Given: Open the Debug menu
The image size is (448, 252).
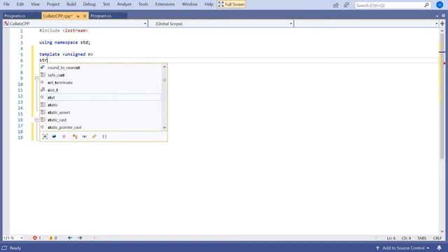Looking at the screenshot, I should [x=89, y=4].
